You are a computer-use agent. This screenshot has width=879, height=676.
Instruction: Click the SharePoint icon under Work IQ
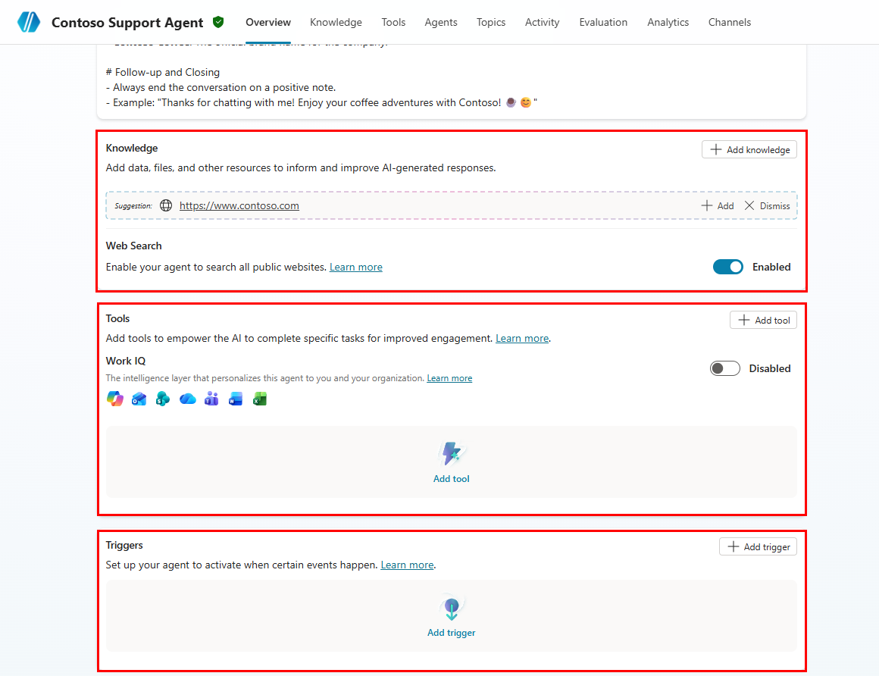[x=163, y=399]
